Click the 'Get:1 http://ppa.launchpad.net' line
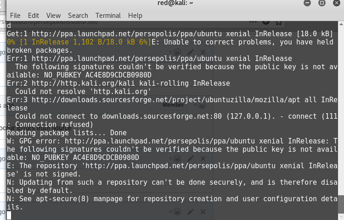The width and height of the screenshot is (344, 220). click(170, 34)
